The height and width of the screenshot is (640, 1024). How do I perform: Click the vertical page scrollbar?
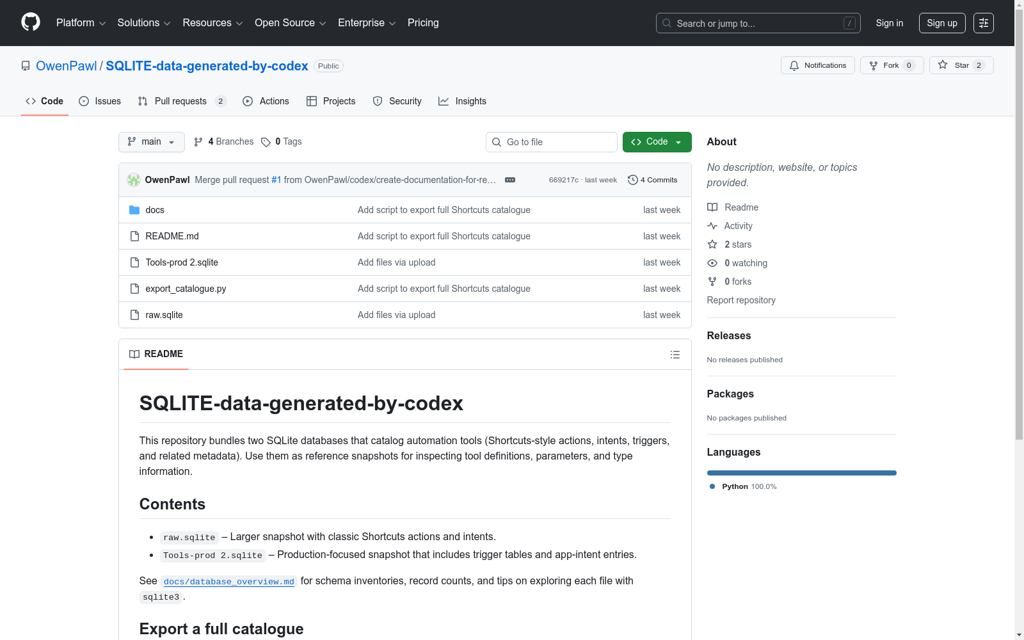1019,224
